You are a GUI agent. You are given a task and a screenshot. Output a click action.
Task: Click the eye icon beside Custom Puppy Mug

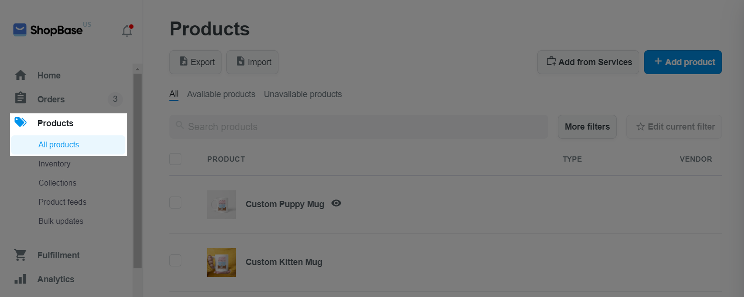click(336, 203)
